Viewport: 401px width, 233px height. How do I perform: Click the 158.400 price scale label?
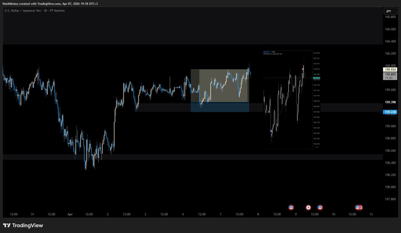pyautogui.click(x=391, y=163)
